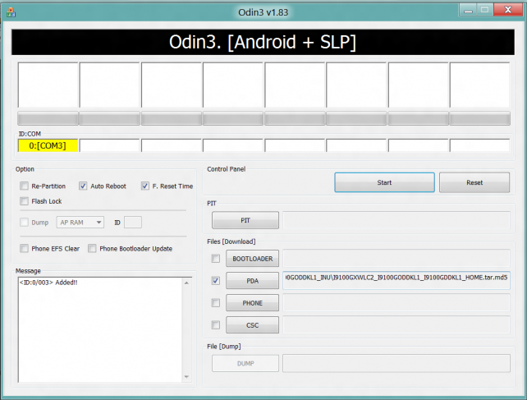The image size is (527, 400).
Task: Click the CSC browse button
Action: click(x=252, y=325)
